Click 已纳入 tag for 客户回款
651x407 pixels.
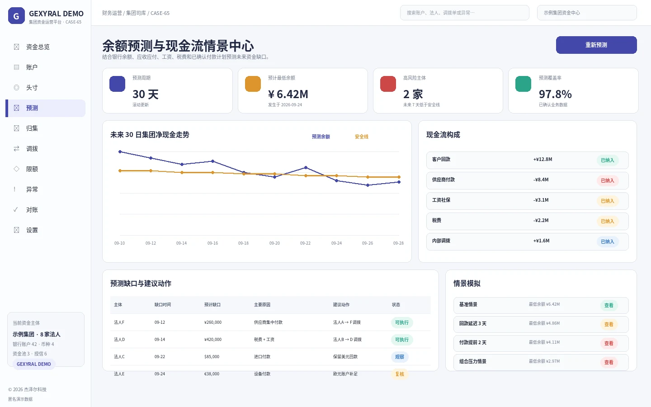point(608,161)
